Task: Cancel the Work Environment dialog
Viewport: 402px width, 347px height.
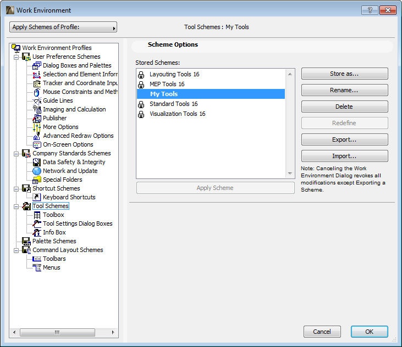Action: tap(322, 332)
